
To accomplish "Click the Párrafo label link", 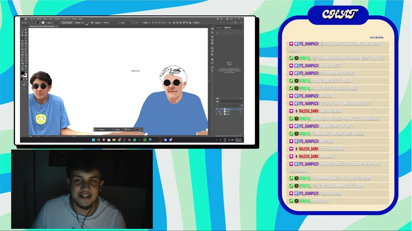I will 146,23.
